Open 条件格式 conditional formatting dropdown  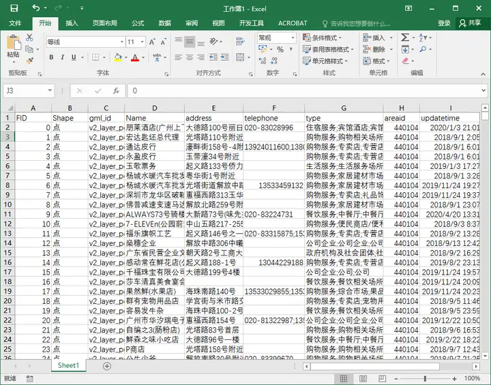pos(322,38)
